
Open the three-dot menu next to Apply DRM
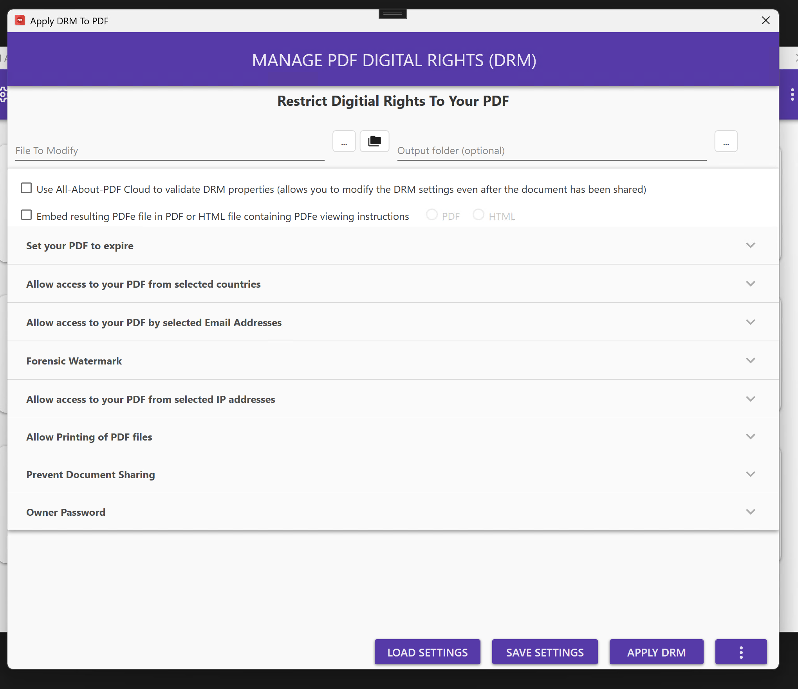[x=740, y=652]
